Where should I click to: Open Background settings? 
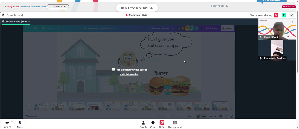pyautogui.click(x=175, y=125)
